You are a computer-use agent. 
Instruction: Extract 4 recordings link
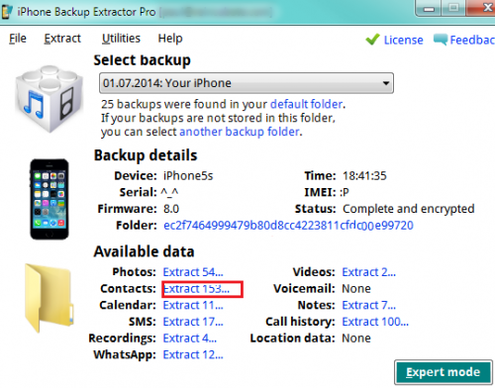click(x=190, y=339)
